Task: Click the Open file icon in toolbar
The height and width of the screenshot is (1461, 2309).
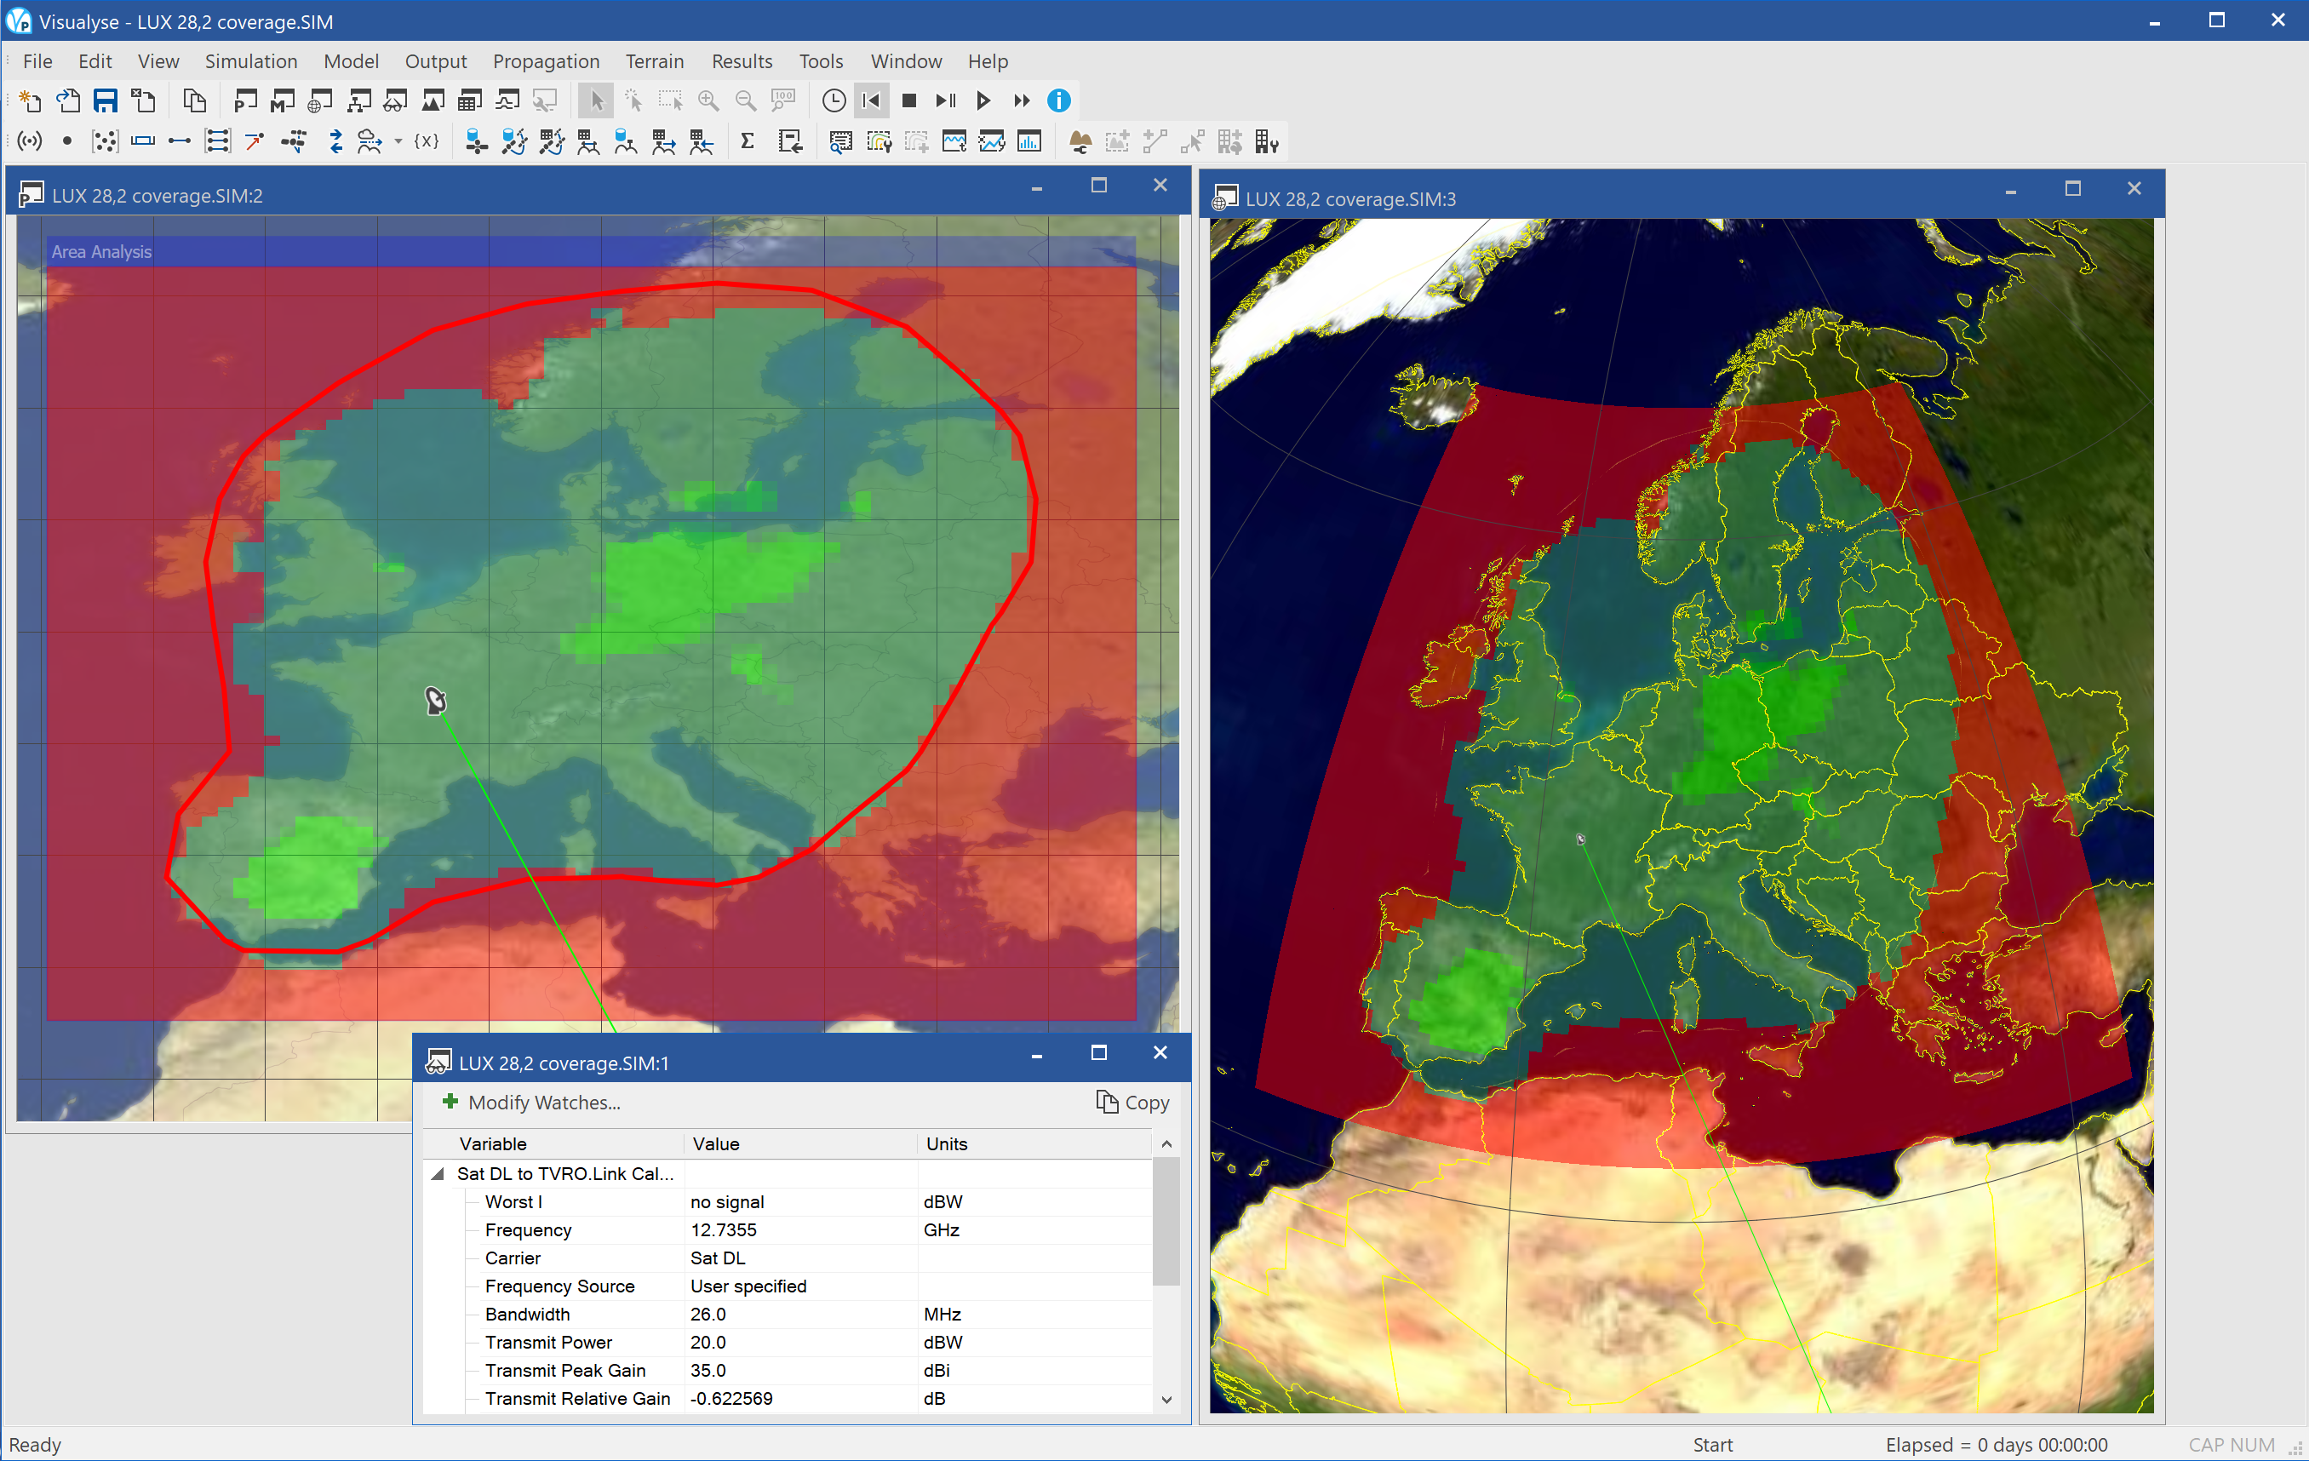Action: point(68,100)
